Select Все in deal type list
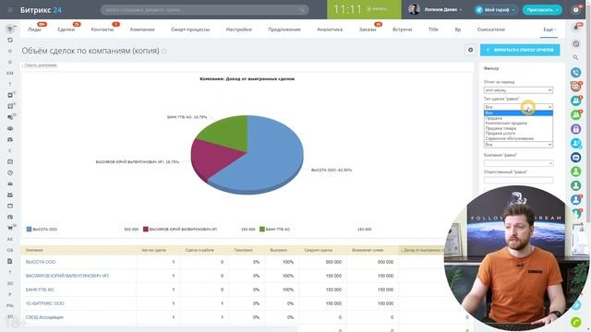The image size is (591, 332). click(518, 113)
